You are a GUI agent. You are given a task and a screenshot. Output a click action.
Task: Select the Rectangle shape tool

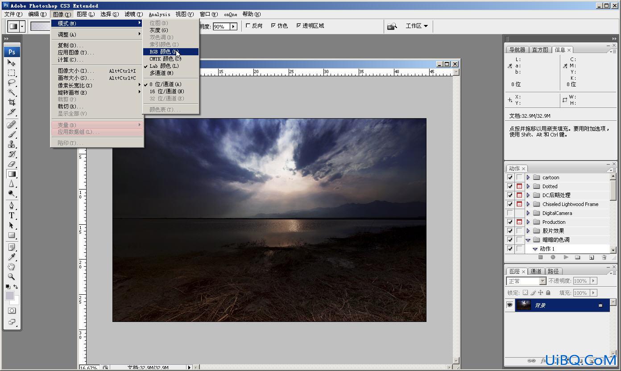(x=12, y=235)
